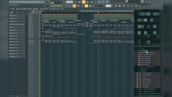Expand 'NDS - Foreign Vox' folder
The width and height of the screenshot is (172, 97).
(x=147, y=67)
